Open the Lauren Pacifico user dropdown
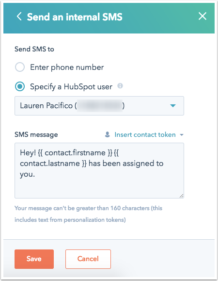218x281 pixels. click(x=99, y=106)
